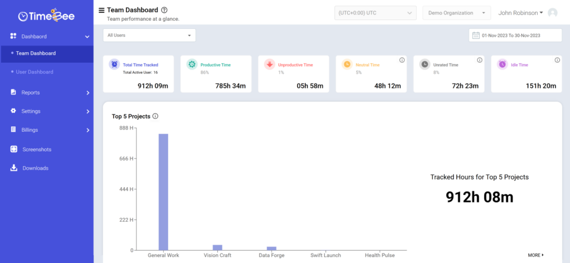Click the Billings icon in sidebar
570x263 pixels.
(x=13, y=130)
